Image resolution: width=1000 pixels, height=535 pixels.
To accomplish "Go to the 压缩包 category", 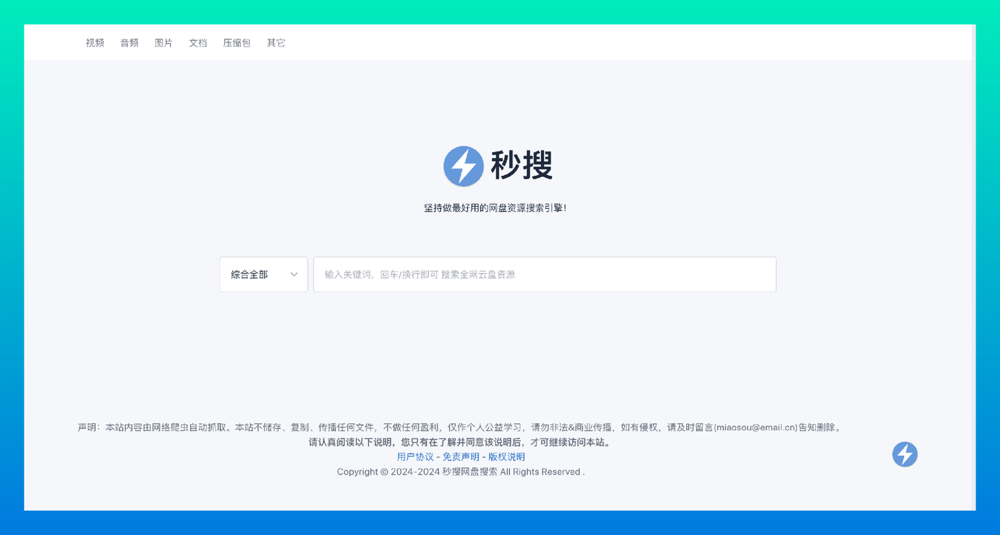I will tap(237, 43).
